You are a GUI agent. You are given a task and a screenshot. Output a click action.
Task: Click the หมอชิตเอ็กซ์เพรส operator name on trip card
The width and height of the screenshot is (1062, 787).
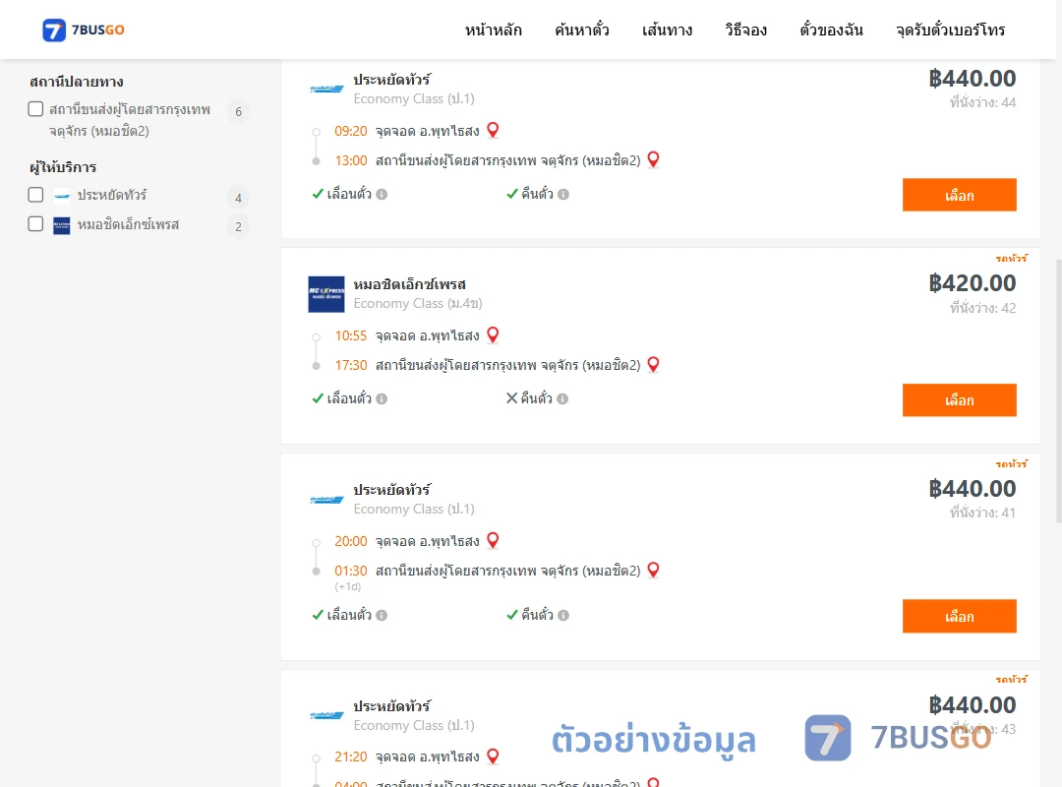coord(410,284)
